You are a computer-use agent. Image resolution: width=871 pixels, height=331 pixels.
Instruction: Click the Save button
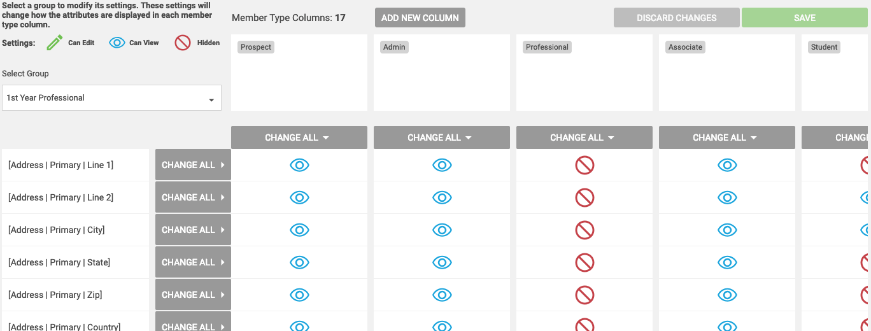pyautogui.click(x=805, y=18)
